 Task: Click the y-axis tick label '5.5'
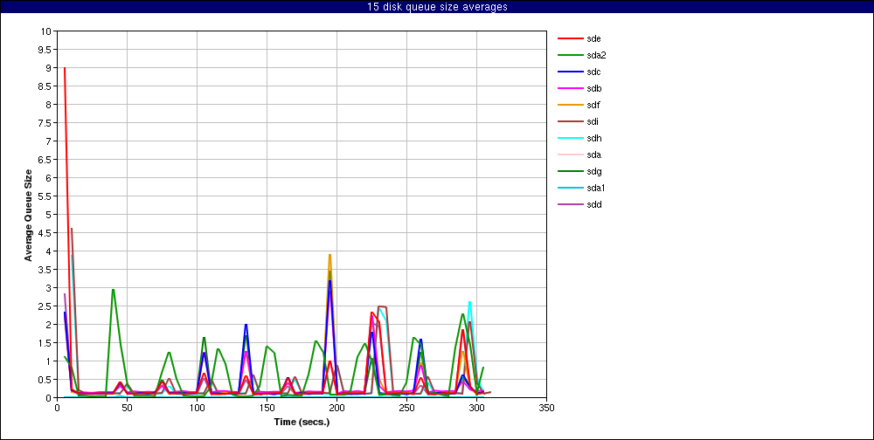pyautogui.click(x=45, y=196)
